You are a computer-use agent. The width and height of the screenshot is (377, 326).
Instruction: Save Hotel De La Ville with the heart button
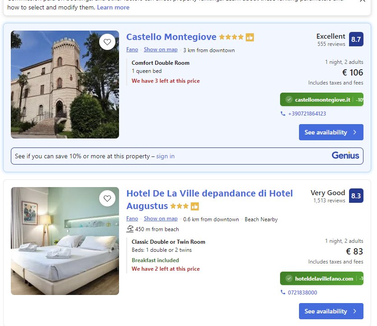107,198
